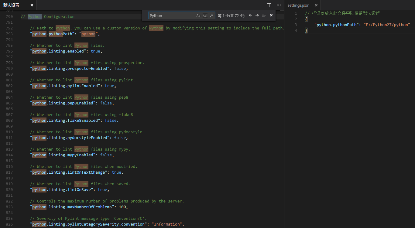Click the search field containing Python
The image size is (415, 228).
click(x=170, y=15)
